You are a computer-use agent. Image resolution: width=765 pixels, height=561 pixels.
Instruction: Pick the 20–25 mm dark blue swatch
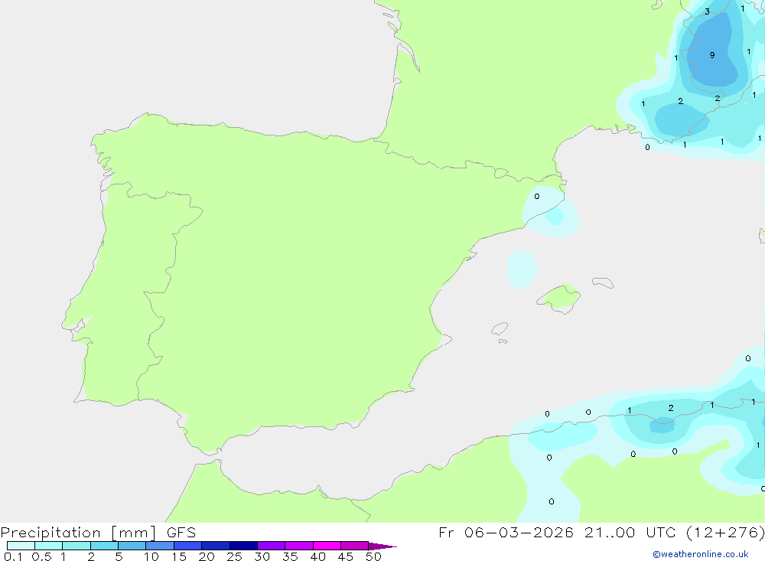coord(215,546)
